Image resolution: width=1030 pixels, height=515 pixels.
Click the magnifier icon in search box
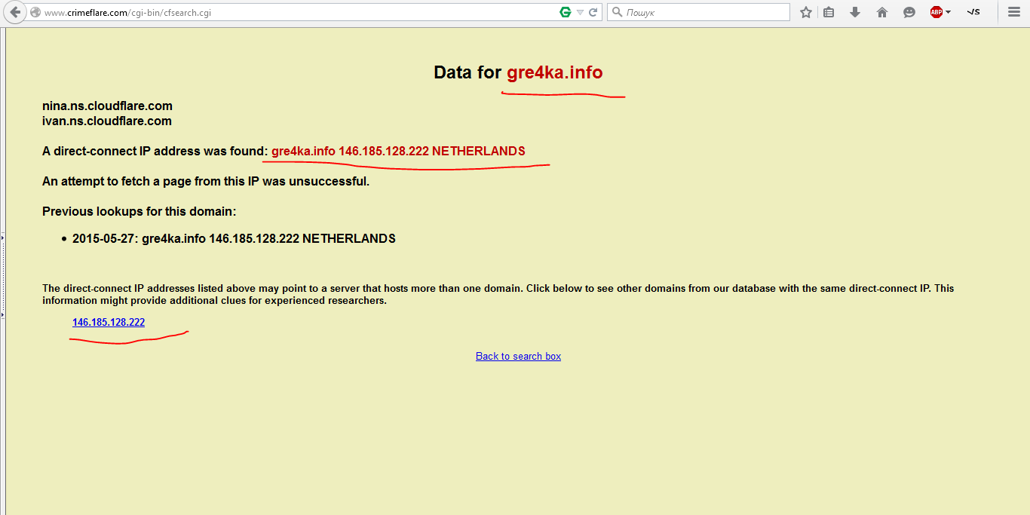click(617, 12)
